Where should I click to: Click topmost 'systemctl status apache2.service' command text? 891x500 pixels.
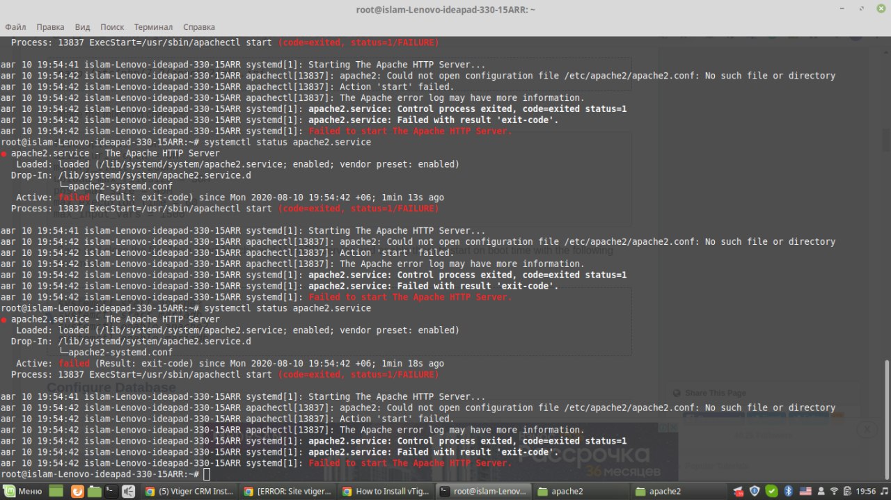coord(287,142)
